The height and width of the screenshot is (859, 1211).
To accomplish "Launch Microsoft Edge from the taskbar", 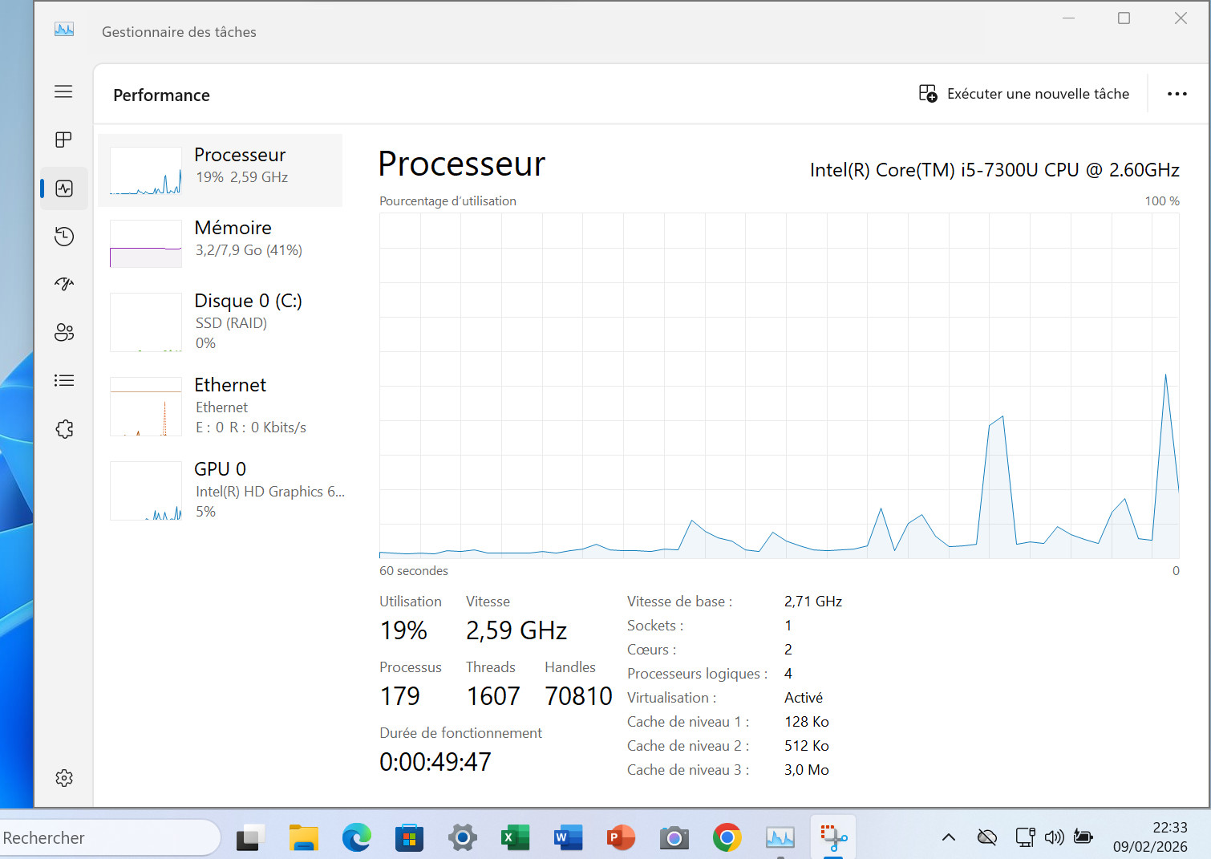I will point(357,838).
